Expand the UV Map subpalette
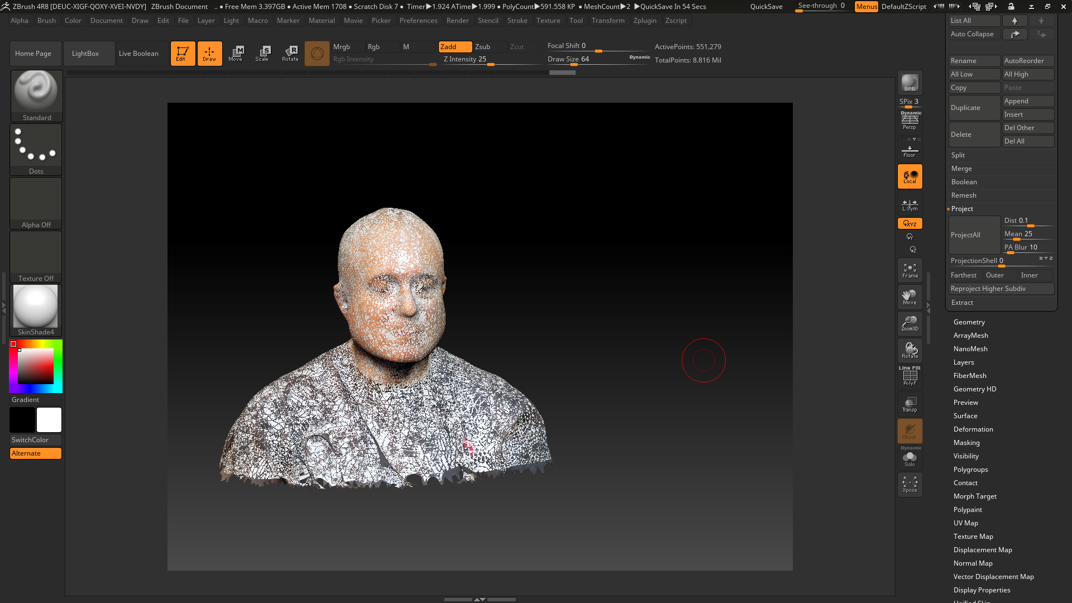1072x603 pixels. click(966, 523)
